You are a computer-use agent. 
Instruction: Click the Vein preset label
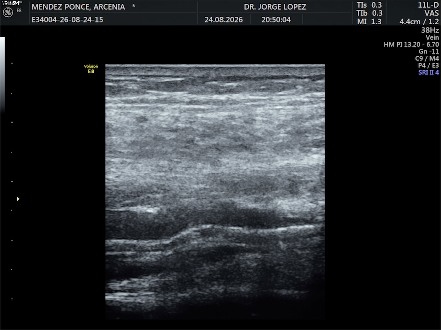point(432,38)
